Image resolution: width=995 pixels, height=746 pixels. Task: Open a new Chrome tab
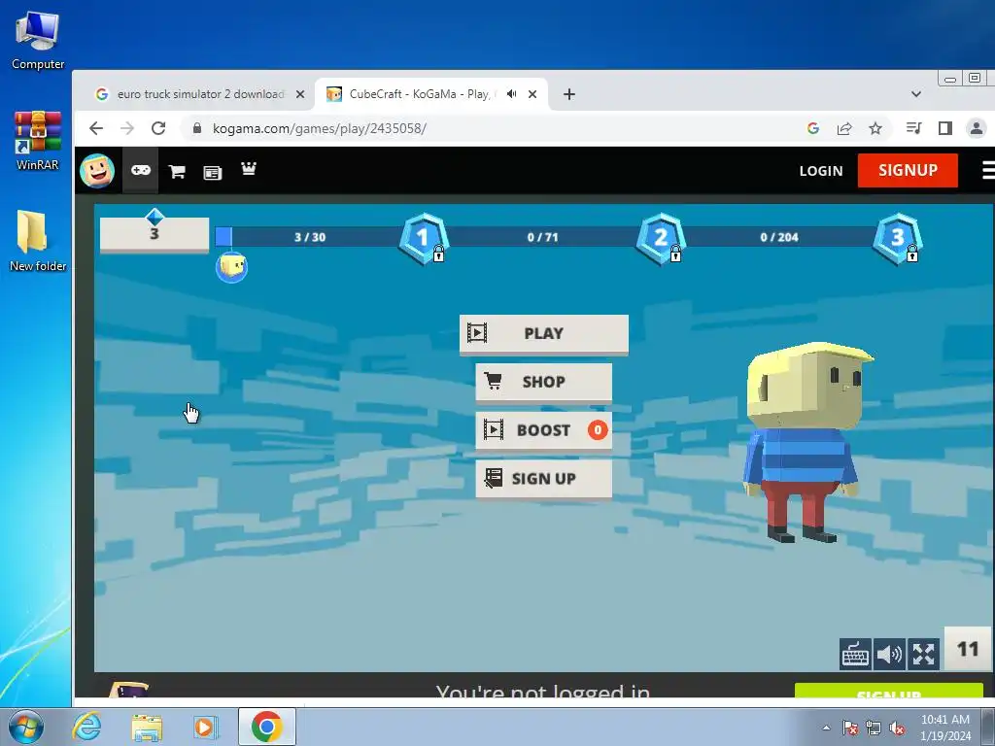[569, 94]
